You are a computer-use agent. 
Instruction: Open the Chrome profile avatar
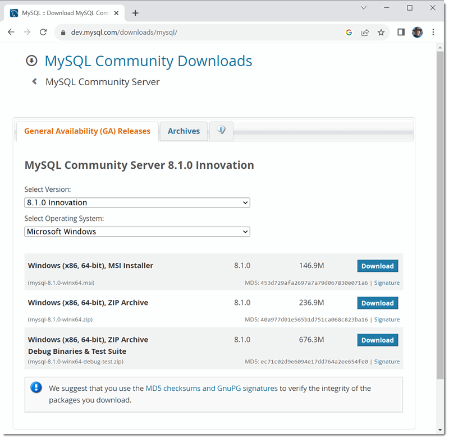tap(417, 32)
